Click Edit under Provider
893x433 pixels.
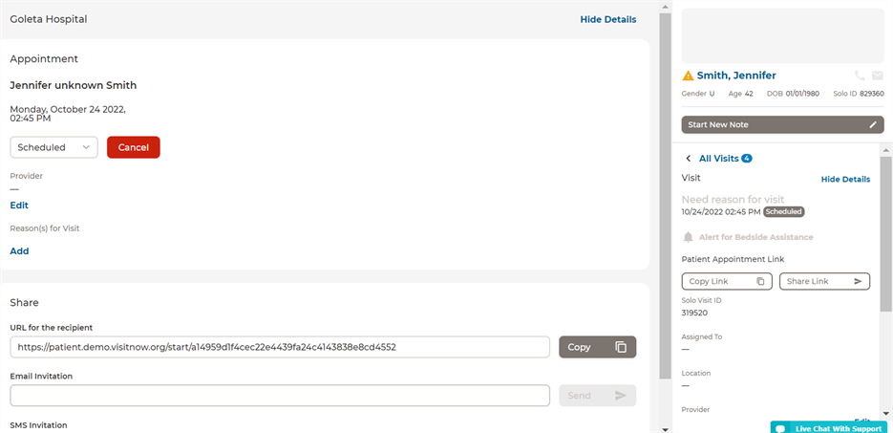(x=19, y=206)
